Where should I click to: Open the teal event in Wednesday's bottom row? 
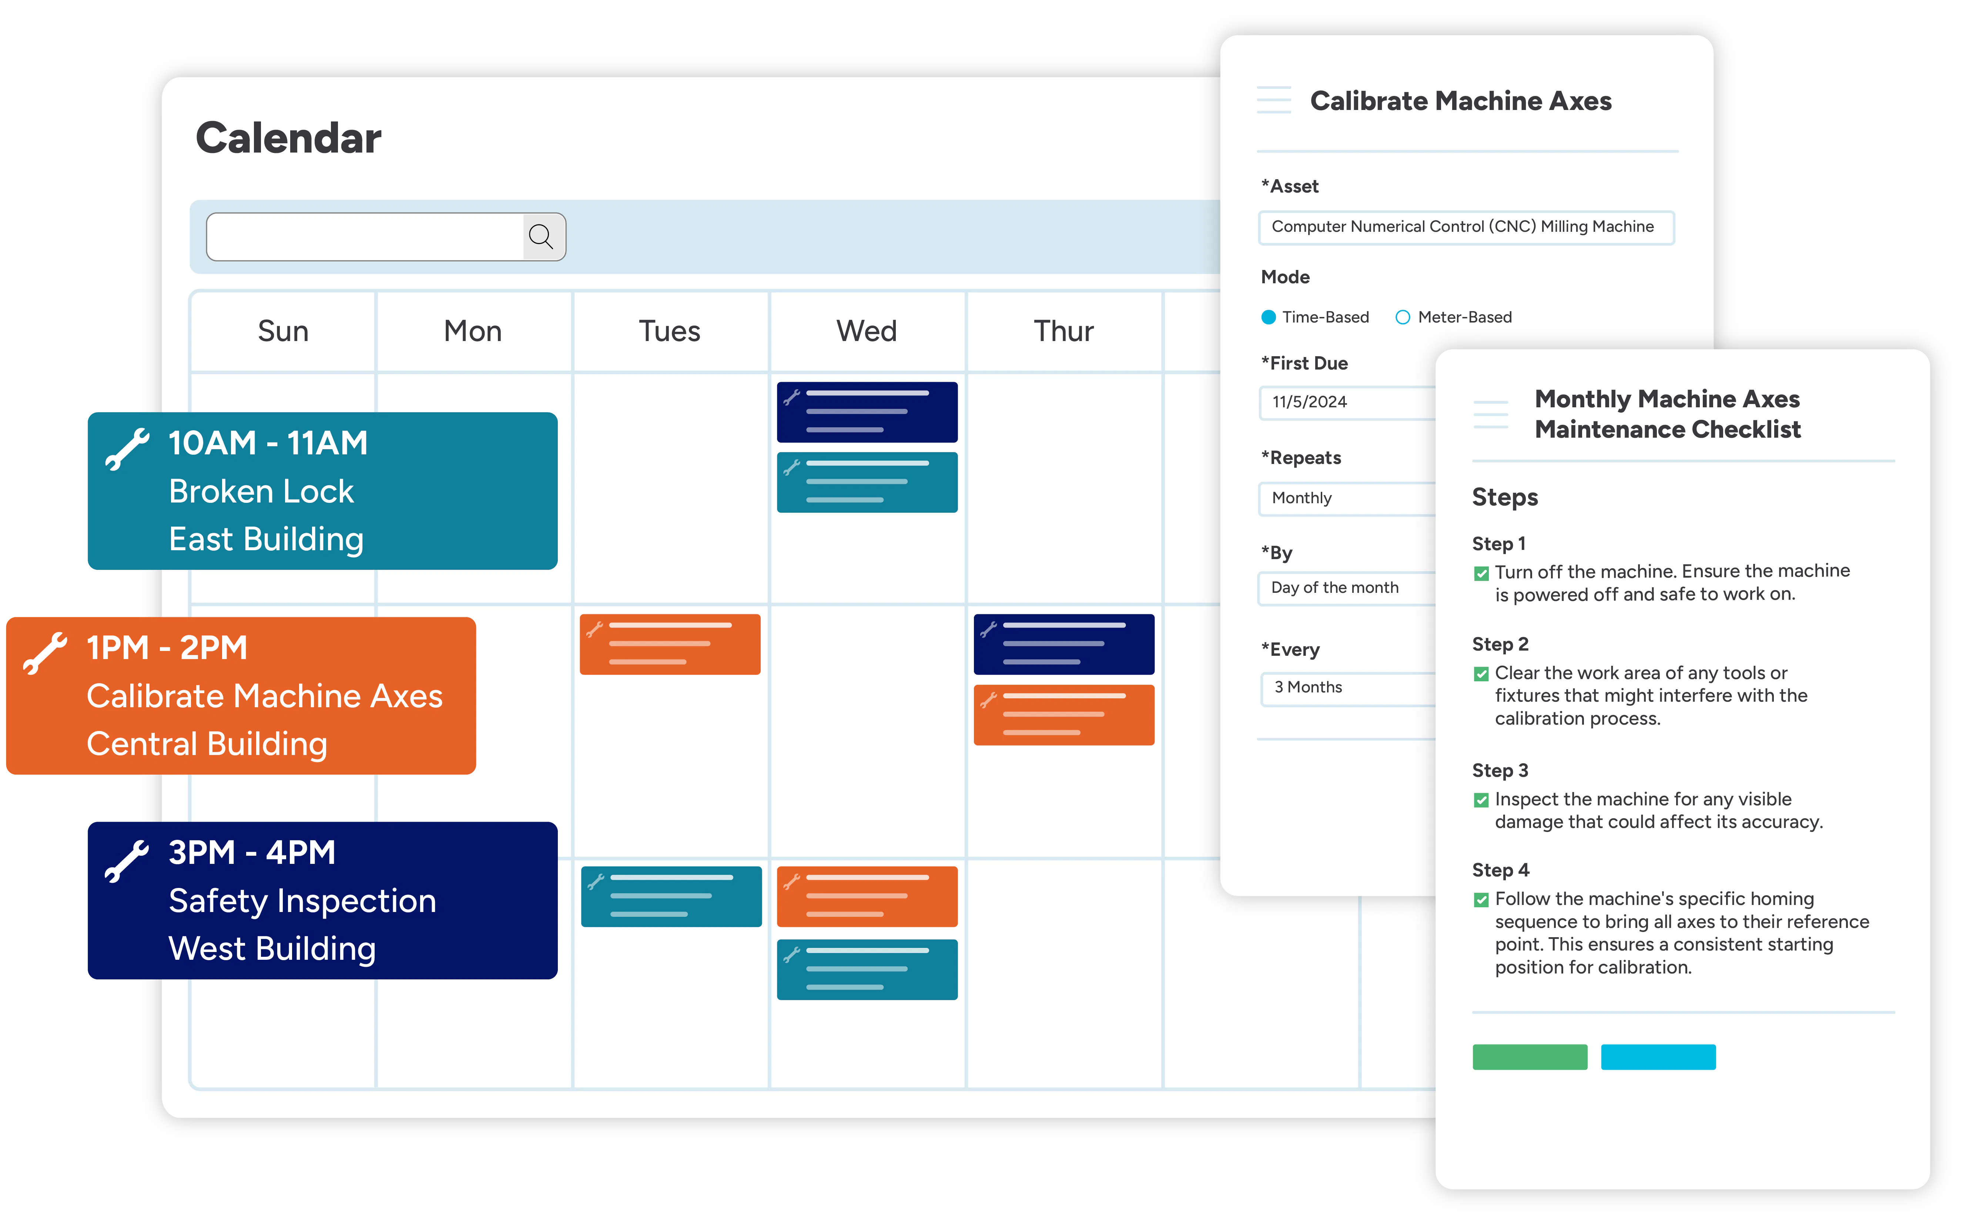tap(867, 969)
